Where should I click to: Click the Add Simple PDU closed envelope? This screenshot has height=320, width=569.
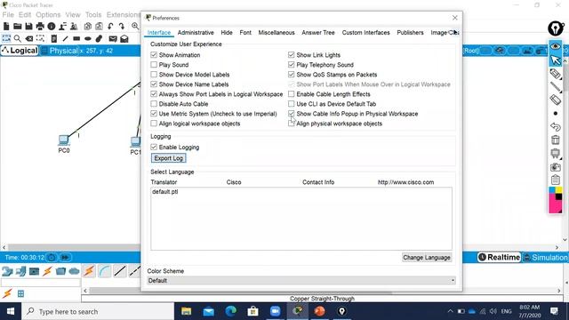113,38
